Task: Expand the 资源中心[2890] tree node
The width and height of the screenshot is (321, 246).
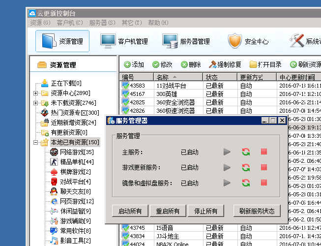Action: [x=35, y=93]
